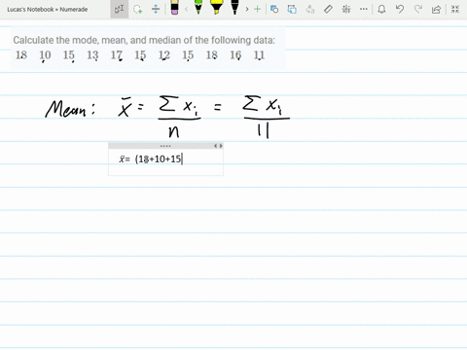Select the green pen
Viewport: 467px width, 350px height.
(198, 7)
